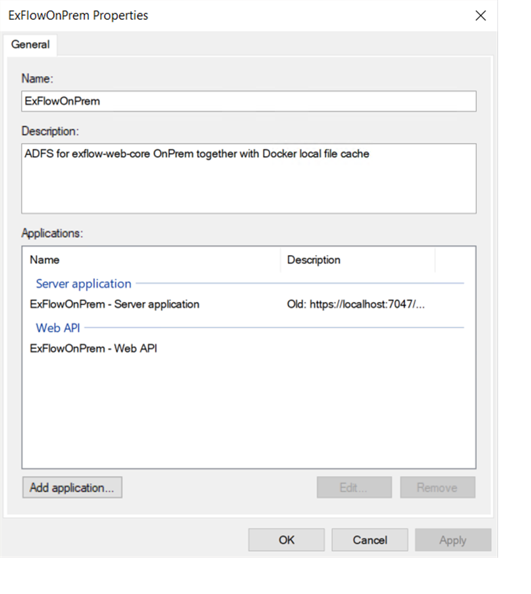This screenshot has width=531, height=594.
Task: Click the 'Old: https://localhost:7047/...' description cell
Action: pyautogui.click(x=356, y=304)
